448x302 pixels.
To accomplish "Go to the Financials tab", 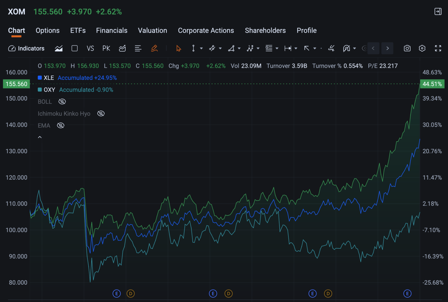I will [112, 31].
